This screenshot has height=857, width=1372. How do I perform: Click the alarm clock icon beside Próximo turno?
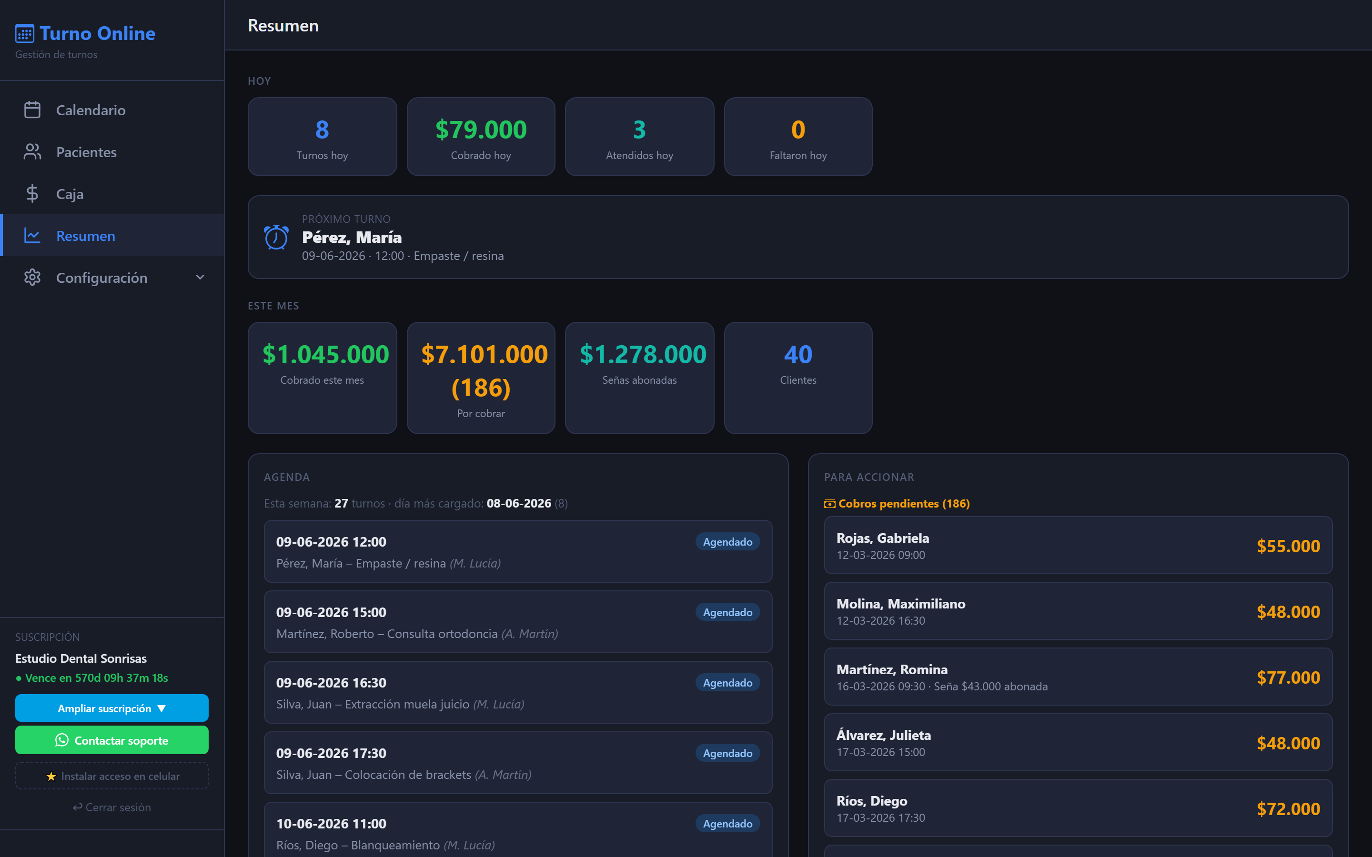(276, 237)
